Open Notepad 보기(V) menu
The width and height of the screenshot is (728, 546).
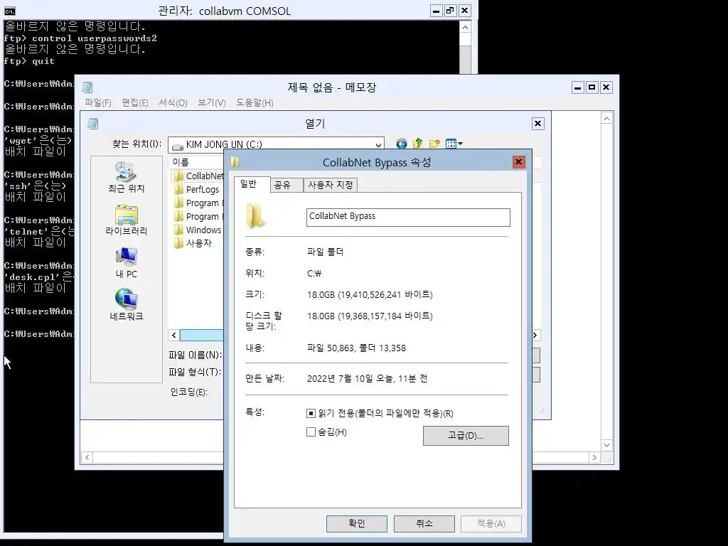coord(211,102)
